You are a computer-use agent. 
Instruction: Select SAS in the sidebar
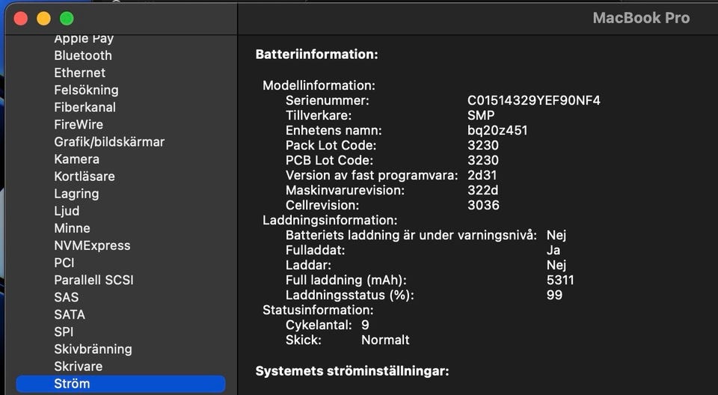pyautogui.click(x=67, y=298)
